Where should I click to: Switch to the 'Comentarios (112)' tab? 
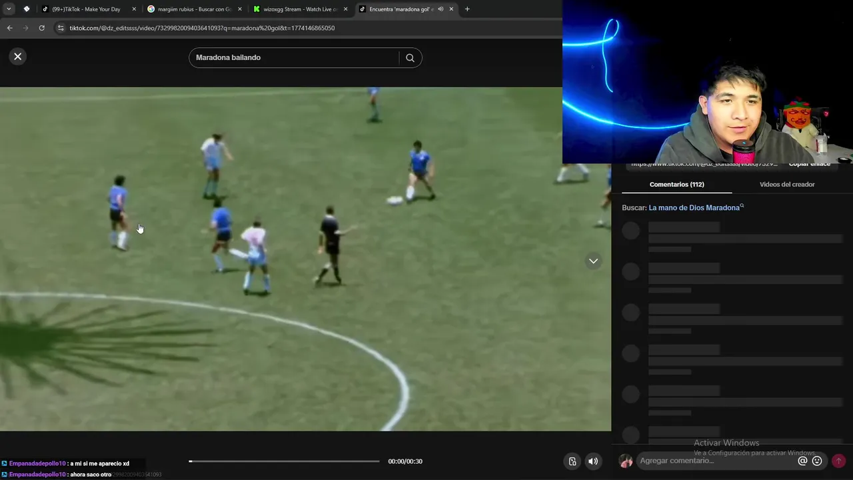(676, 185)
